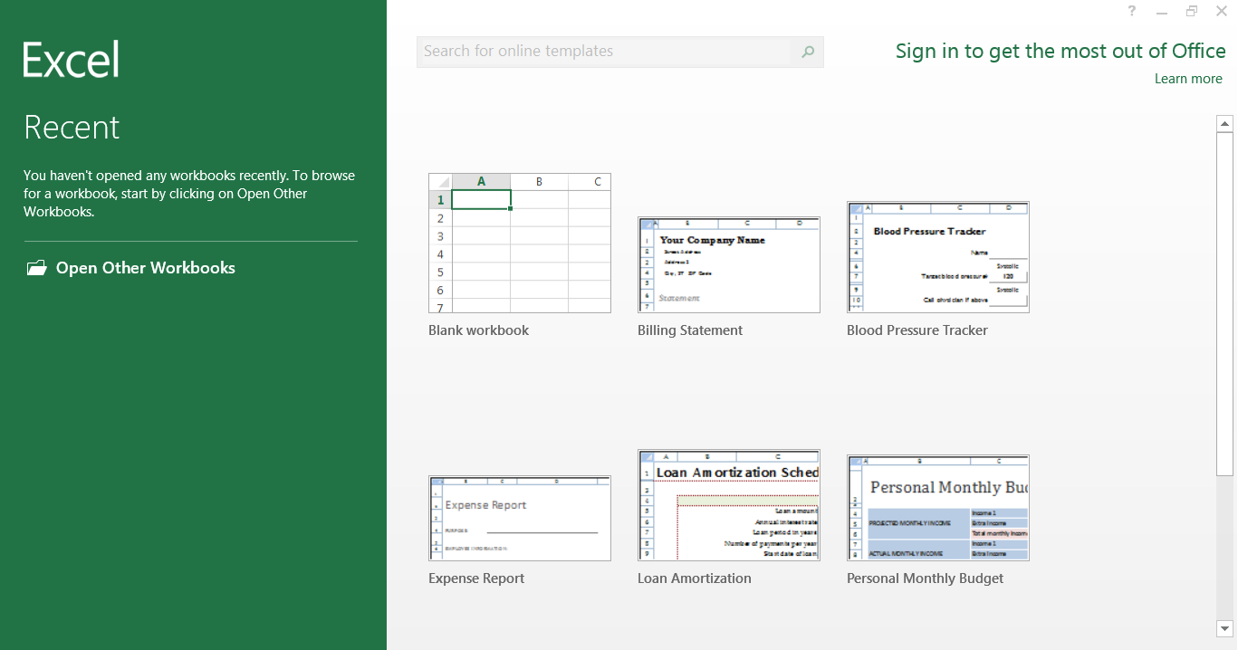This screenshot has width=1238, height=650.
Task: Open the Blood Pressure Tracker template thumbnail
Action: coord(938,257)
